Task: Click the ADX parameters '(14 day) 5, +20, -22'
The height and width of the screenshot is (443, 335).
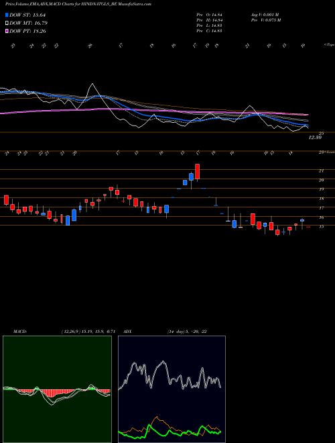Action: (x=187, y=332)
